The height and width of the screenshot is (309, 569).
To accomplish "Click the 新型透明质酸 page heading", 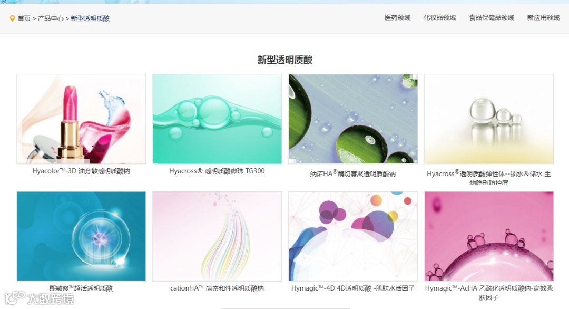I will pyautogui.click(x=285, y=60).
